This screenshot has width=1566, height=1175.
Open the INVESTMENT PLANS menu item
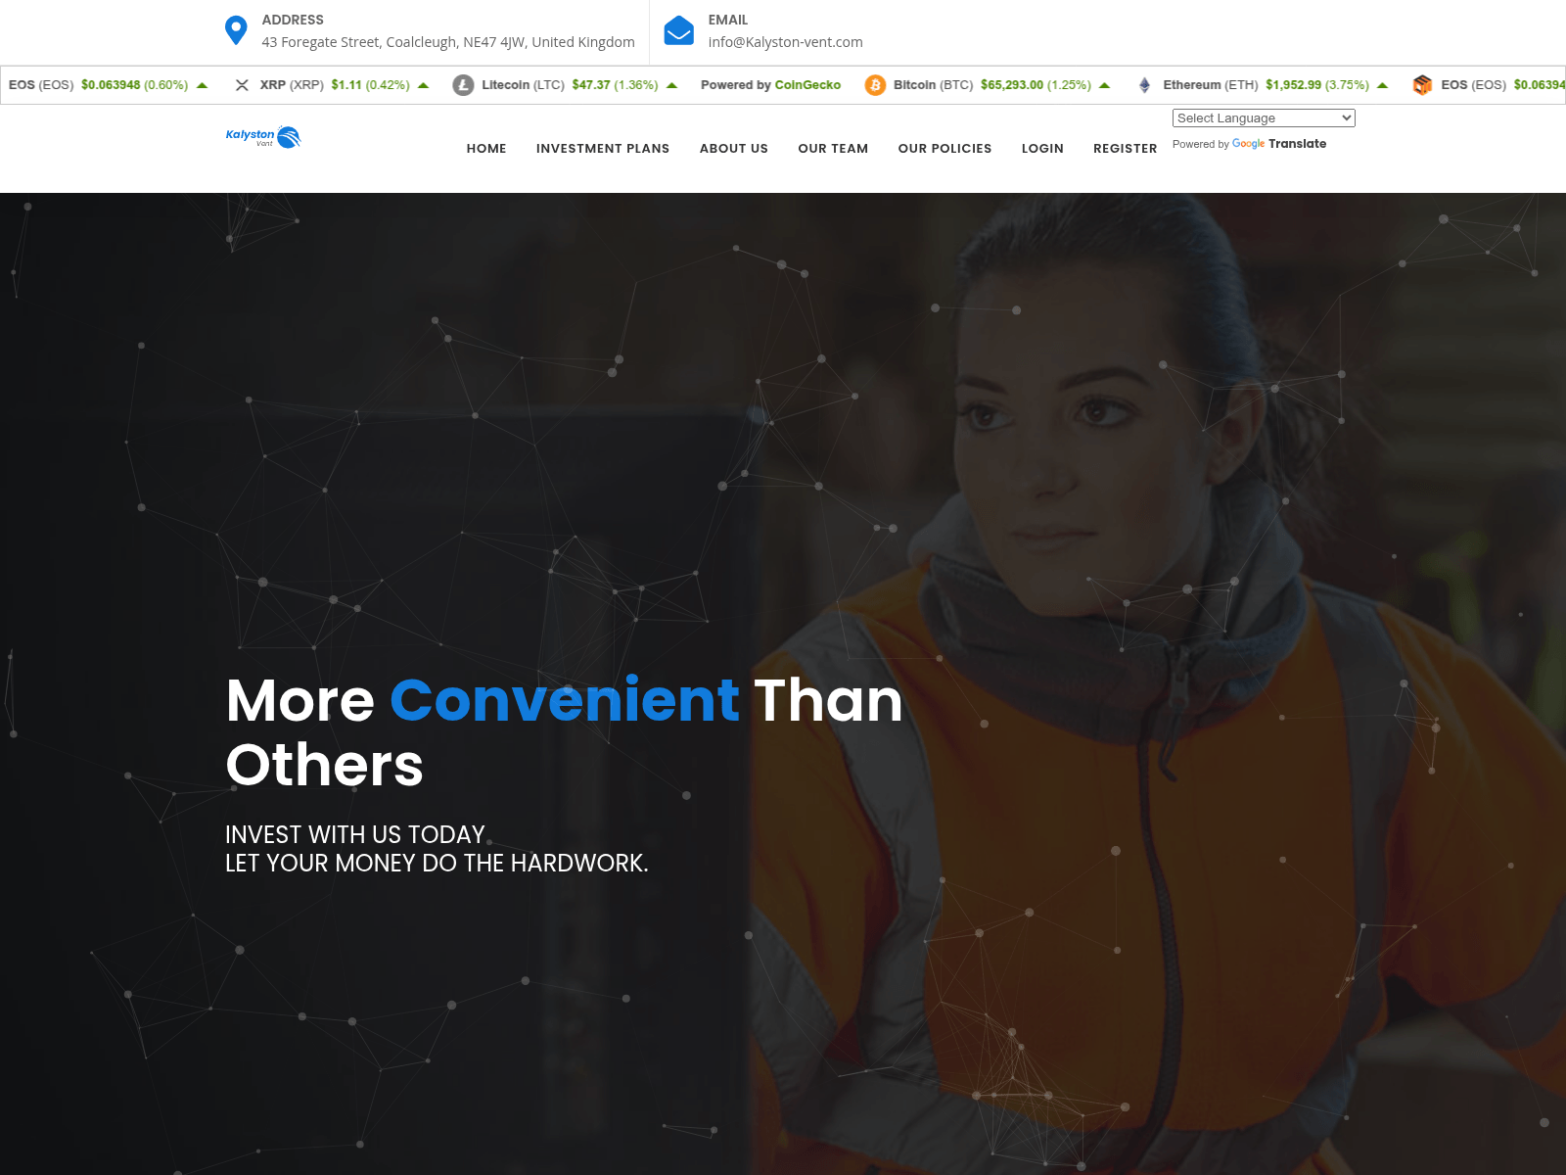tap(603, 149)
